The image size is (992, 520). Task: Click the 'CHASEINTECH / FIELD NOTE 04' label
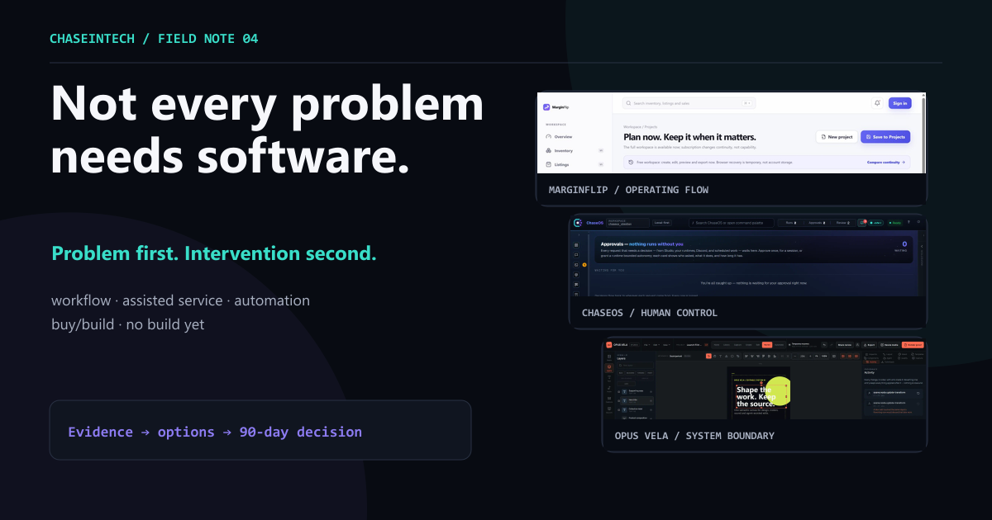pos(154,39)
